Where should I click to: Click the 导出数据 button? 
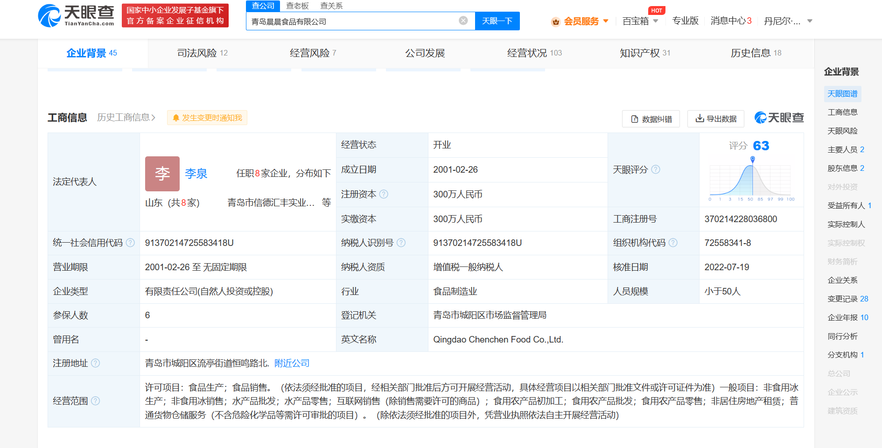(x=716, y=119)
